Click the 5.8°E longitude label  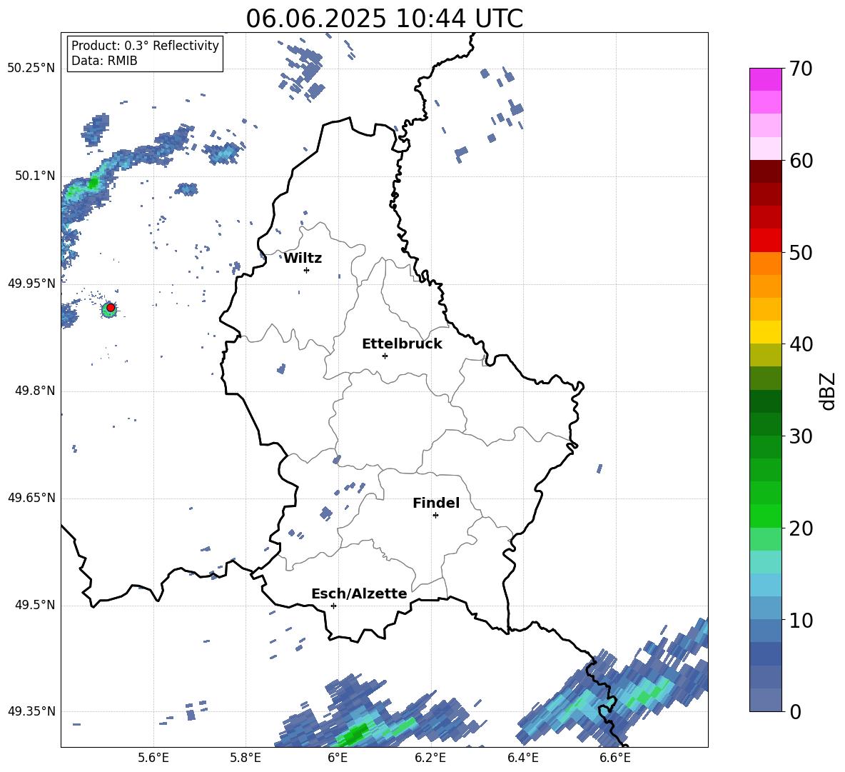click(x=246, y=758)
